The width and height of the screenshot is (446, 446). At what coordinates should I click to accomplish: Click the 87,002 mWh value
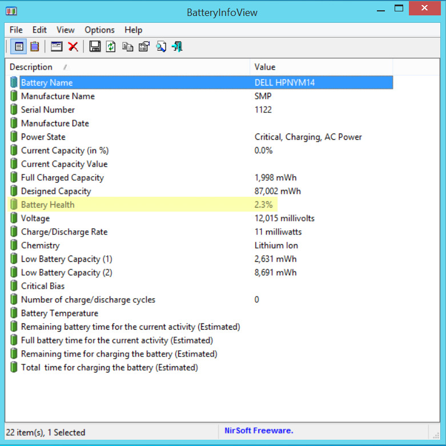pyautogui.click(x=278, y=191)
